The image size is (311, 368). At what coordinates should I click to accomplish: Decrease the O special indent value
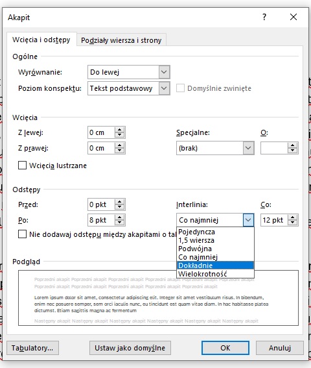coord(292,151)
